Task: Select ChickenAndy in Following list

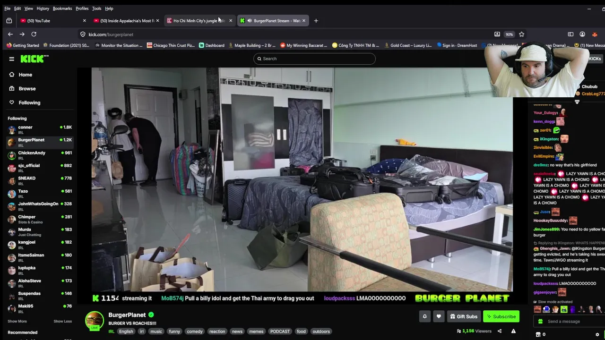Action: click(x=40, y=155)
